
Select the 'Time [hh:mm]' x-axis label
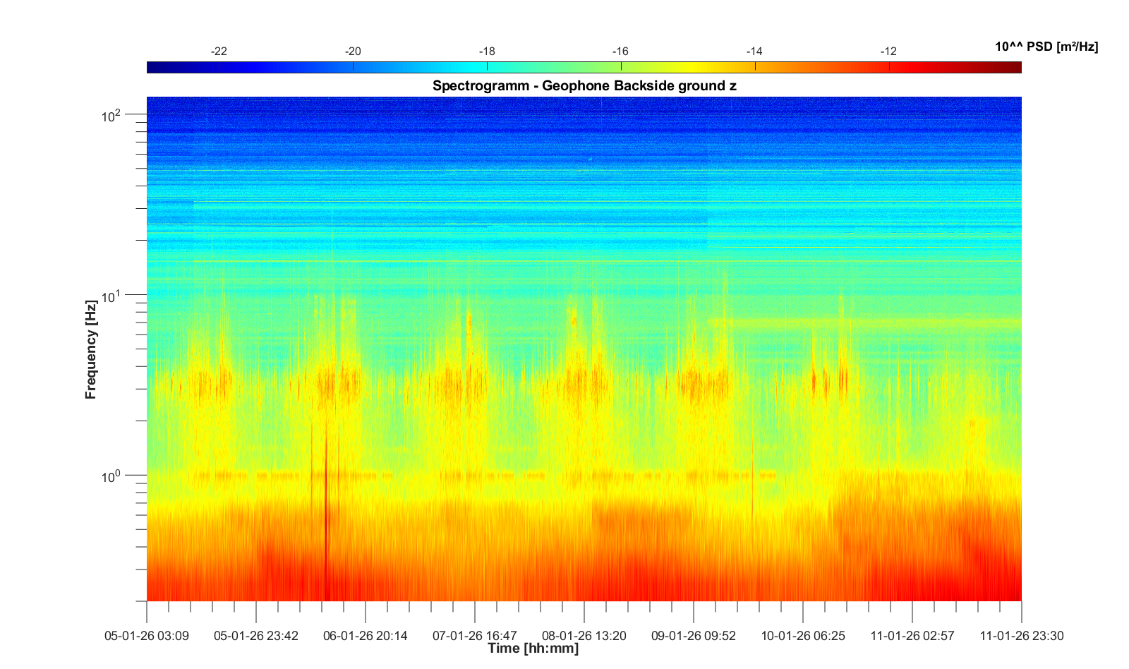click(533, 648)
